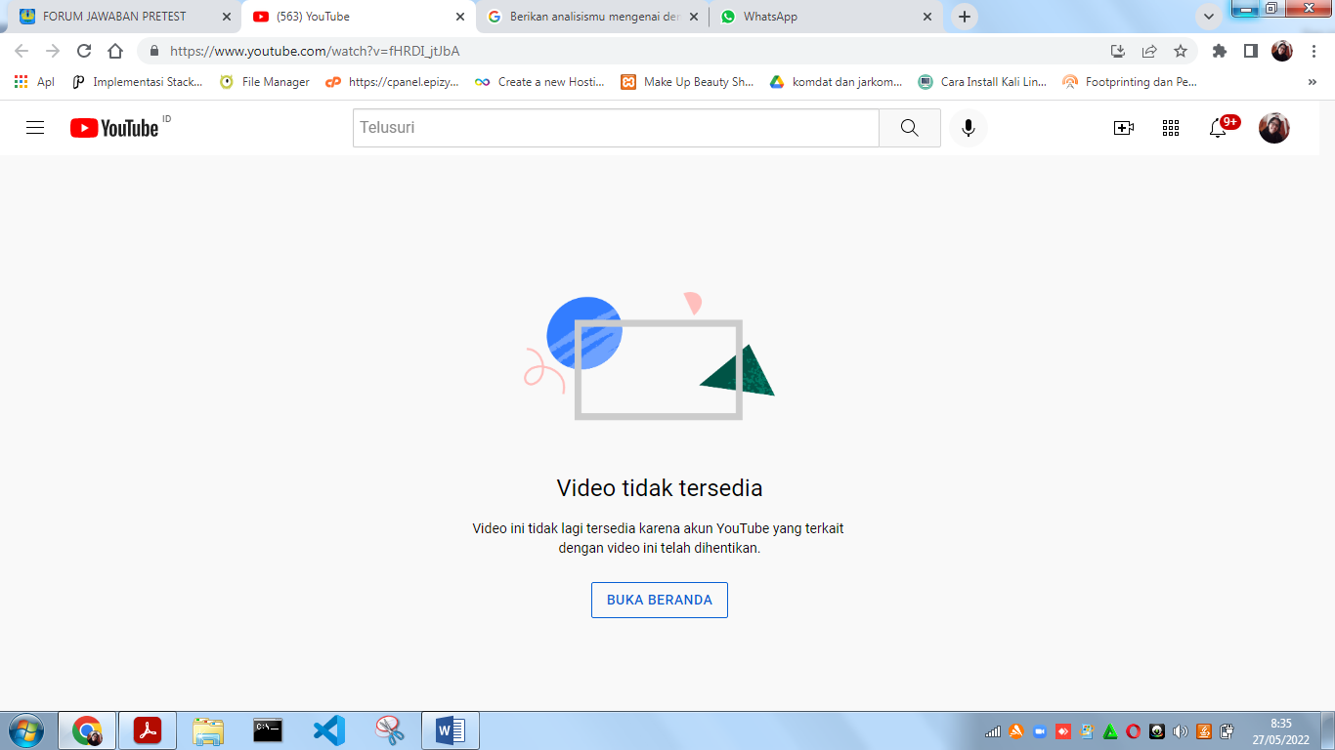Toggle the Chrome side panel

1250,51
